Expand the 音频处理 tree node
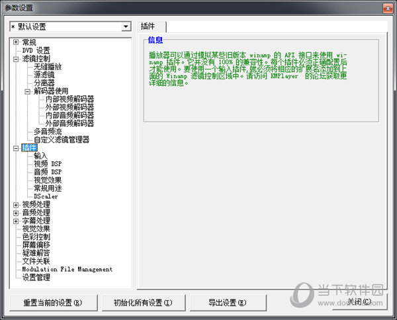 [x=16, y=212]
